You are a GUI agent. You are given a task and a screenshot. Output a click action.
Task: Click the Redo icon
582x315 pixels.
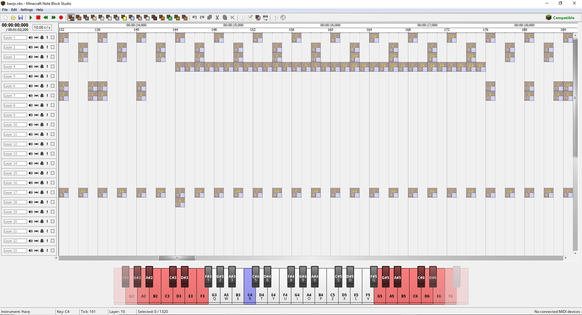pos(202,18)
